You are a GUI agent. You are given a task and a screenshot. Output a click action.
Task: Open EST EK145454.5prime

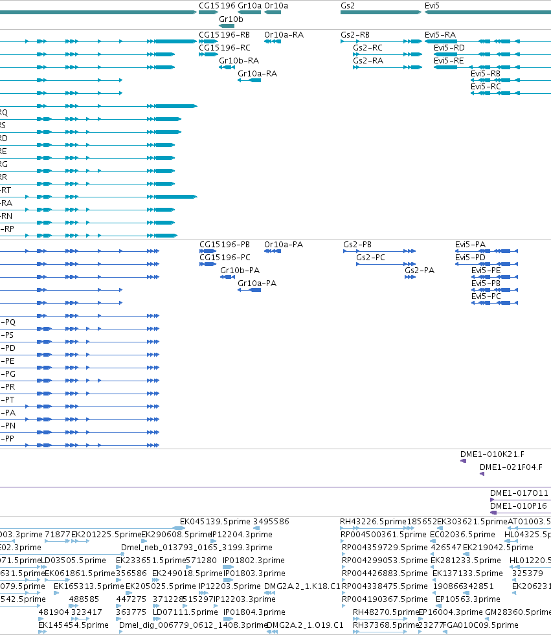point(73,625)
